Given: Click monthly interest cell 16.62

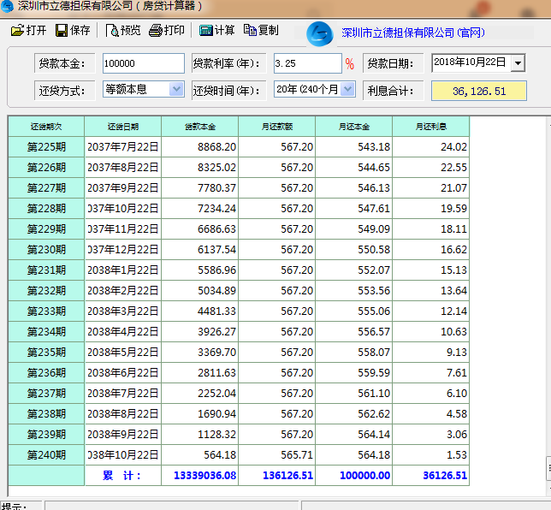Looking at the screenshot, I should [431, 250].
